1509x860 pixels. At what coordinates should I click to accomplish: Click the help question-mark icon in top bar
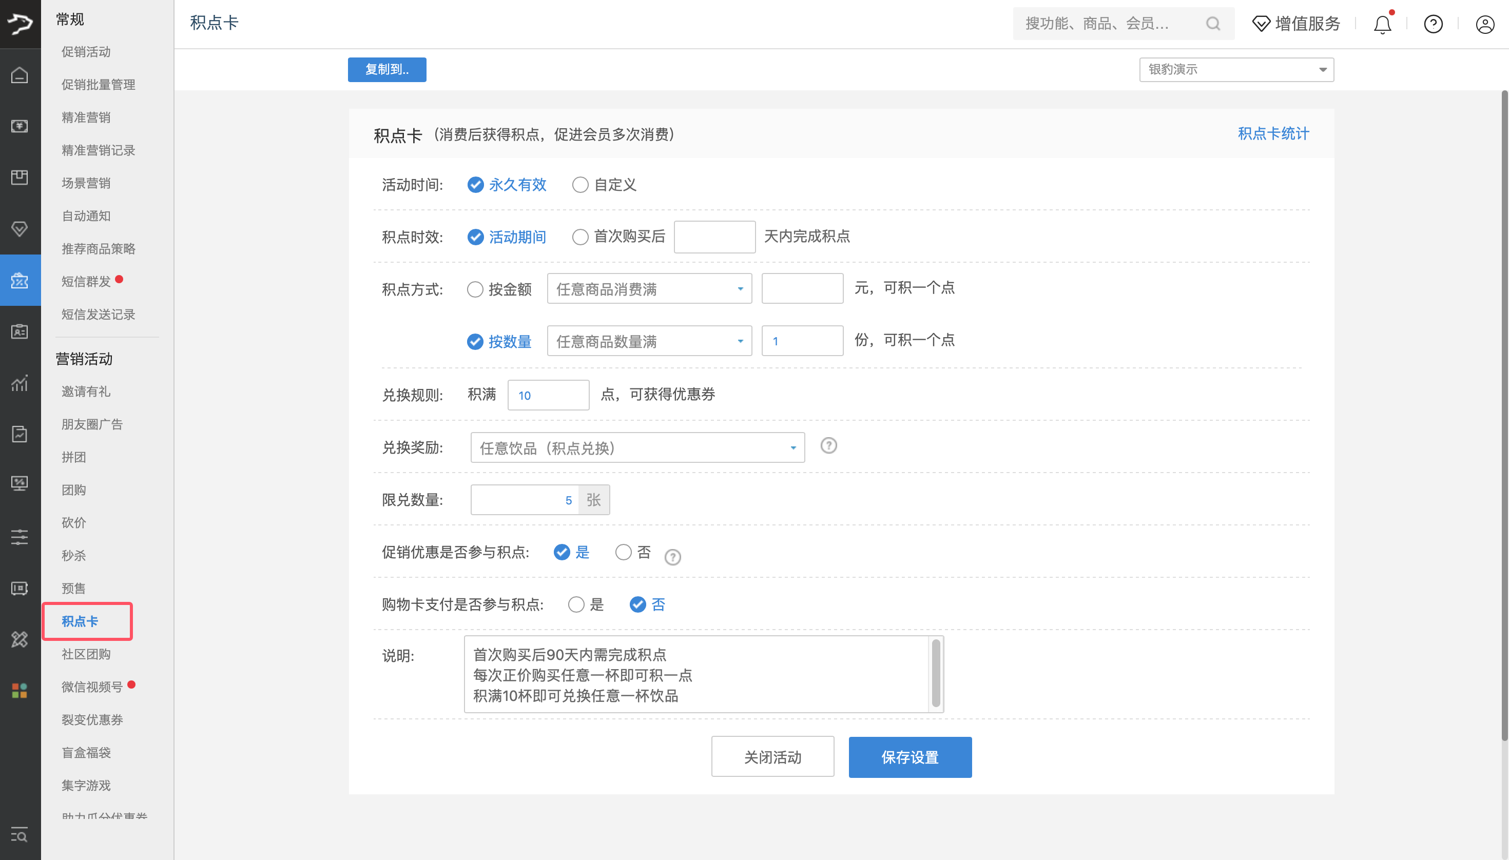(1433, 24)
